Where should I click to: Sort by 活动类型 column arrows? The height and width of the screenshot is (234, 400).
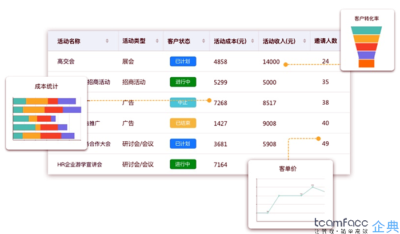[157, 41]
